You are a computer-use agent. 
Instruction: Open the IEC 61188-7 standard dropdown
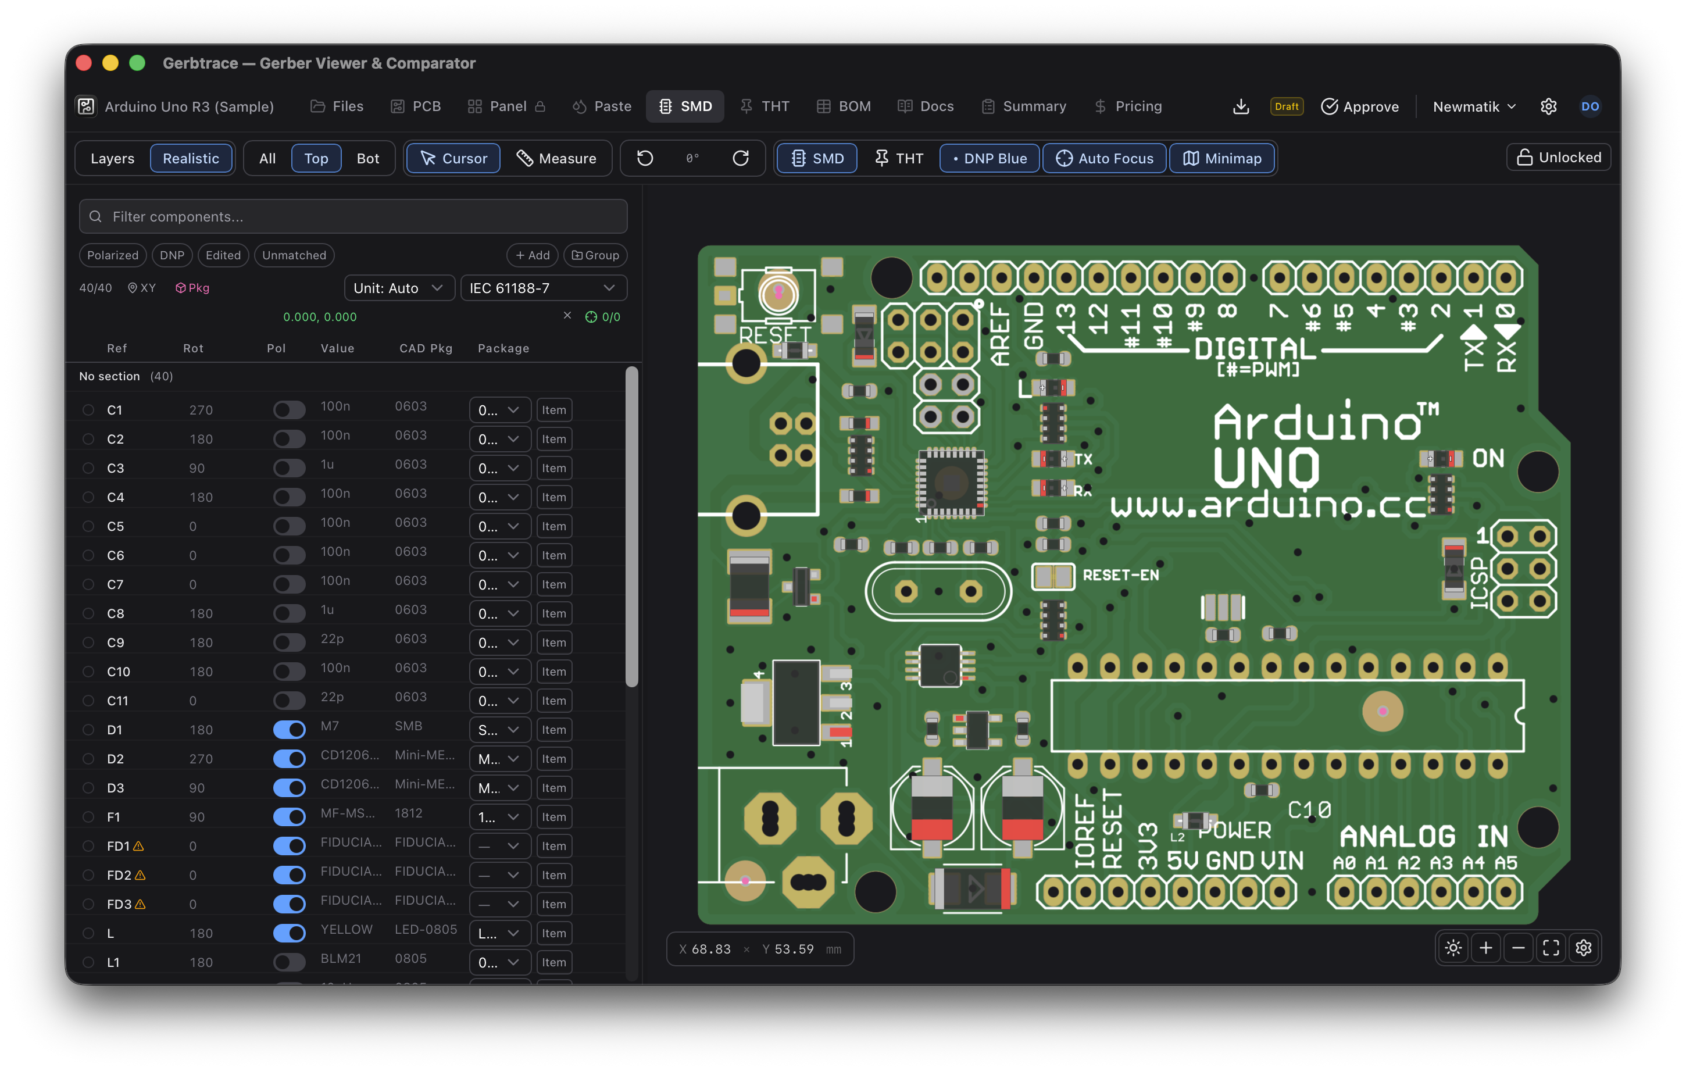[x=544, y=288]
